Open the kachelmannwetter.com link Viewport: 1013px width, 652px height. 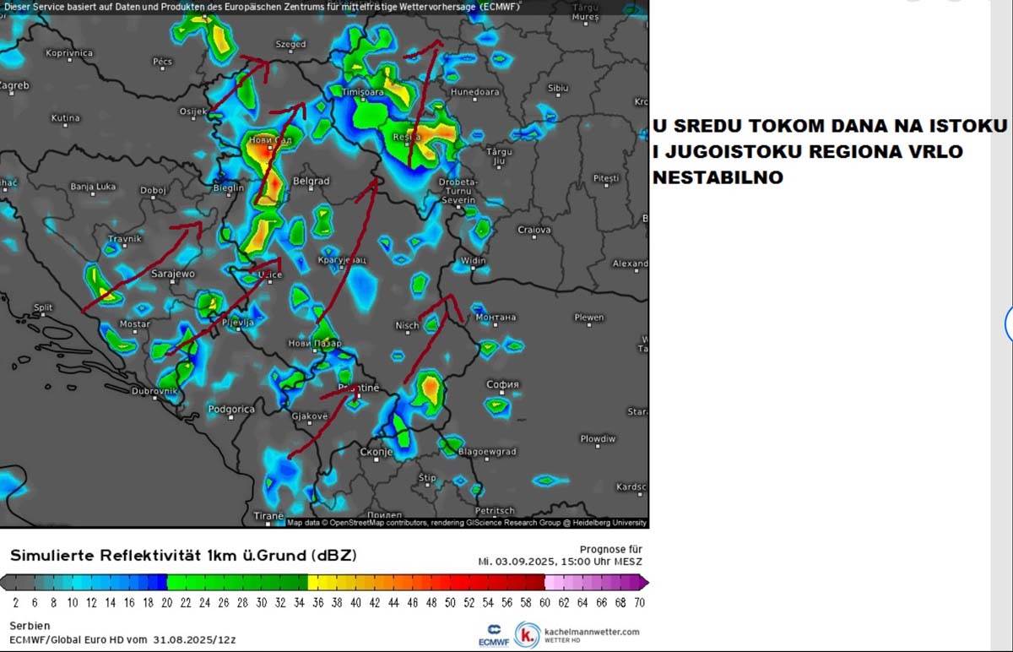pyautogui.click(x=592, y=631)
